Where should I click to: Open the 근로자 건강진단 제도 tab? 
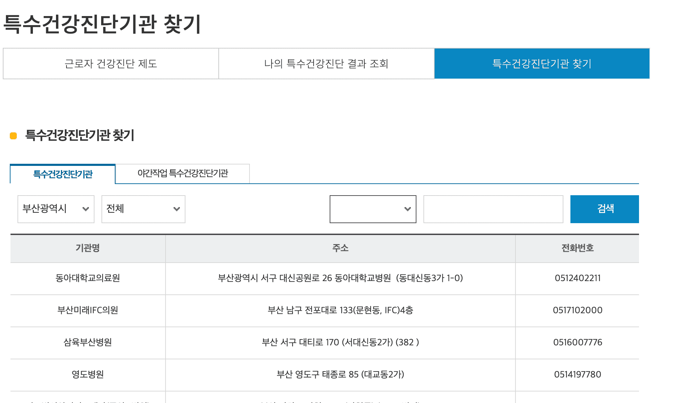point(111,64)
